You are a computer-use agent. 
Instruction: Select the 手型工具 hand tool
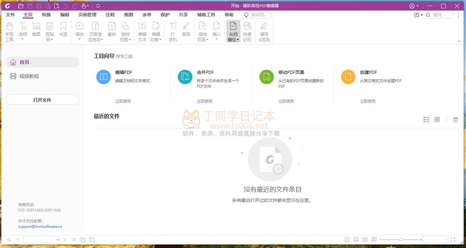pyautogui.click(x=9, y=31)
